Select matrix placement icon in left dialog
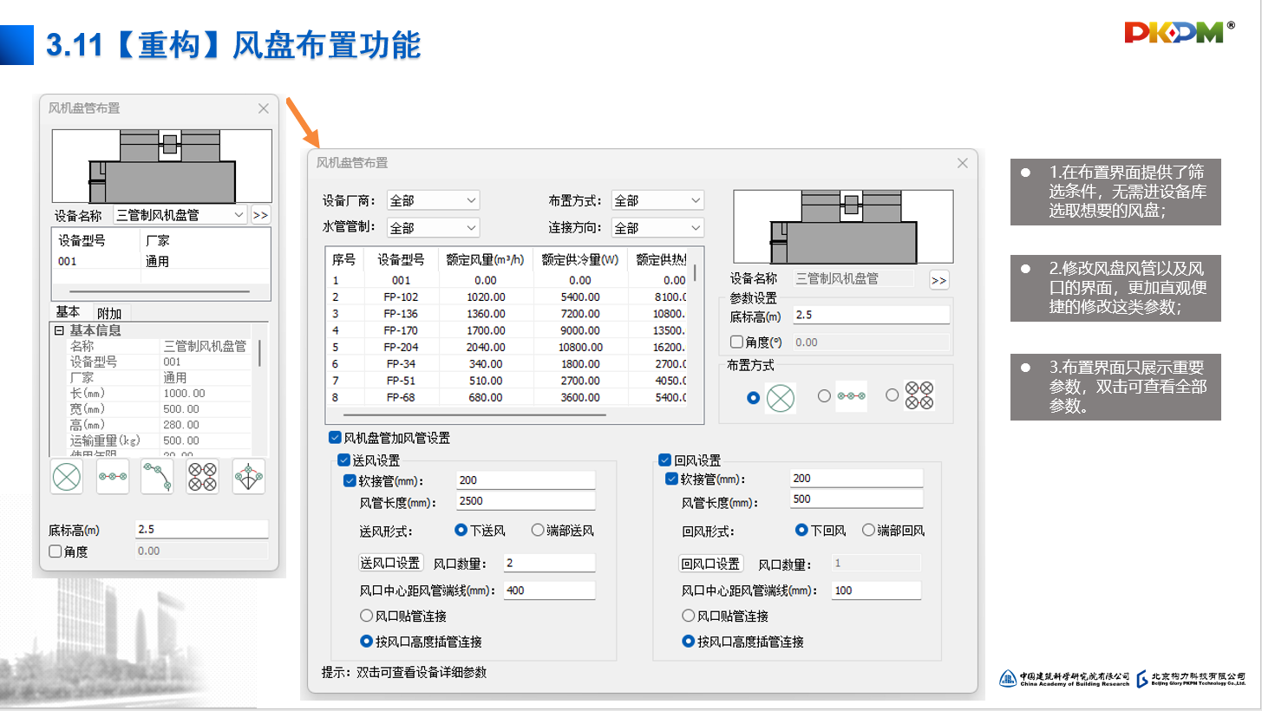 pyautogui.click(x=203, y=477)
